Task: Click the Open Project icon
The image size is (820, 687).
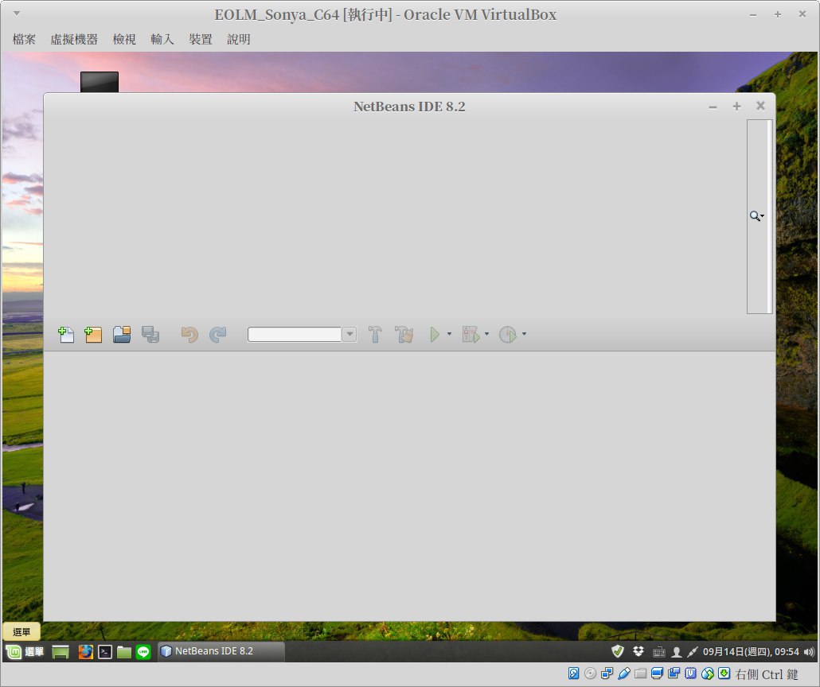Action: pos(122,335)
